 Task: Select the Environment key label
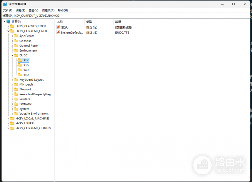point(28,50)
